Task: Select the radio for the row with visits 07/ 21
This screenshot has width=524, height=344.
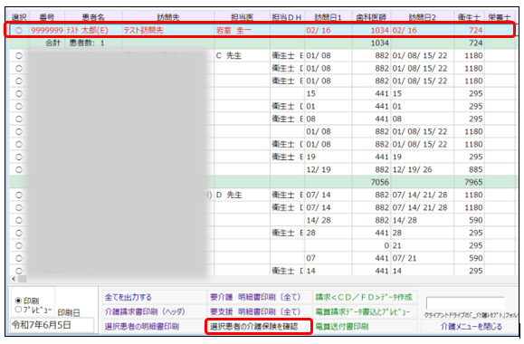Action: [19, 258]
